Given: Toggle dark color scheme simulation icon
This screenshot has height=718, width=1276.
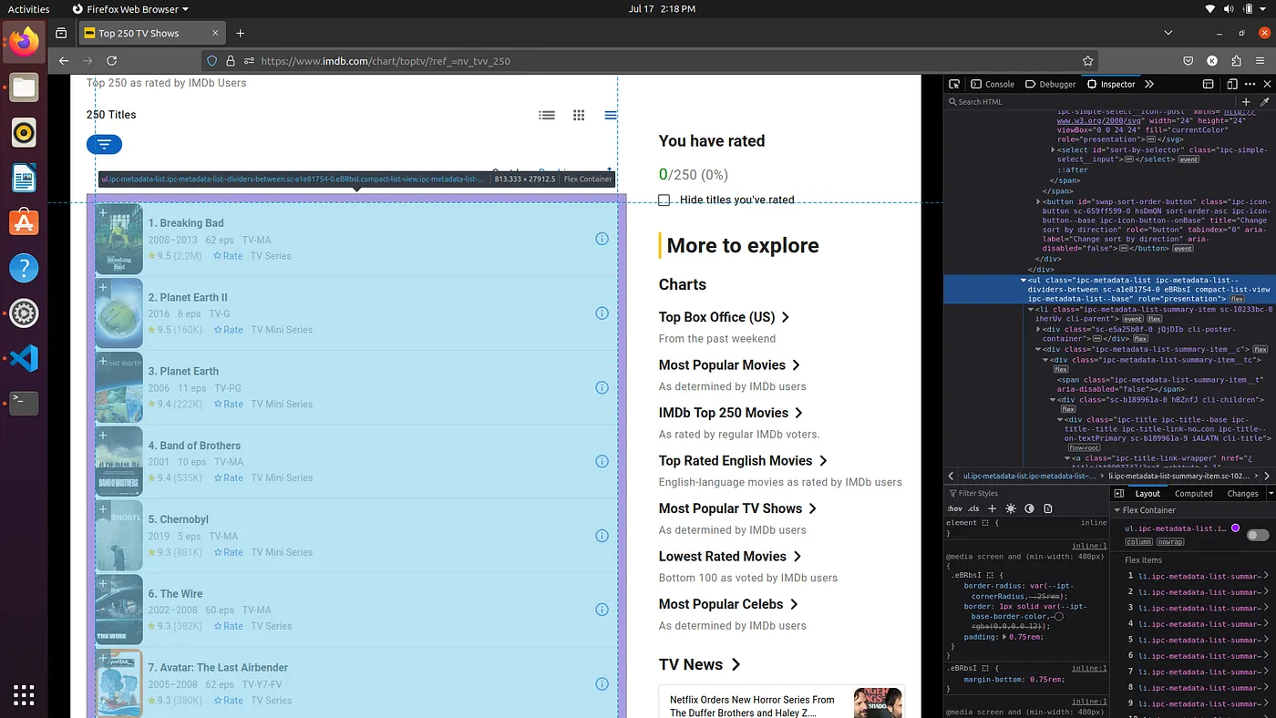Looking at the screenshot, I should tap(1029, 508).
